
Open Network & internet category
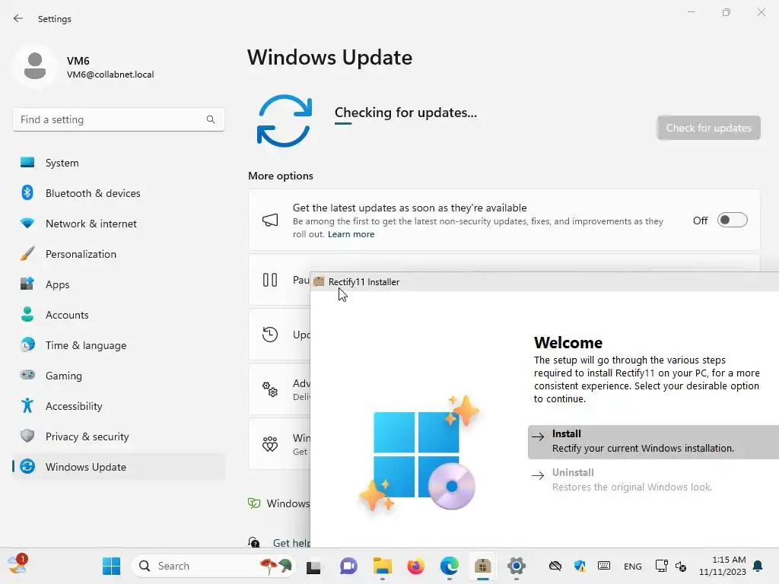tap(118, 224)
